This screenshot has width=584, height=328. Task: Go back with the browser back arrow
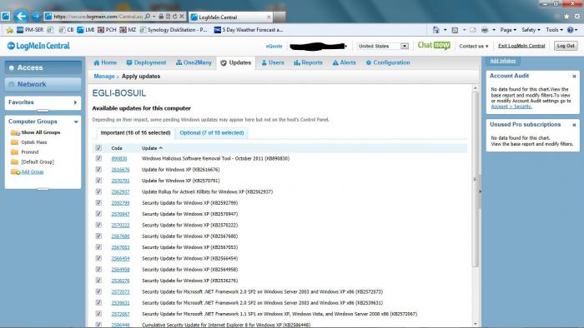[21, 16]
